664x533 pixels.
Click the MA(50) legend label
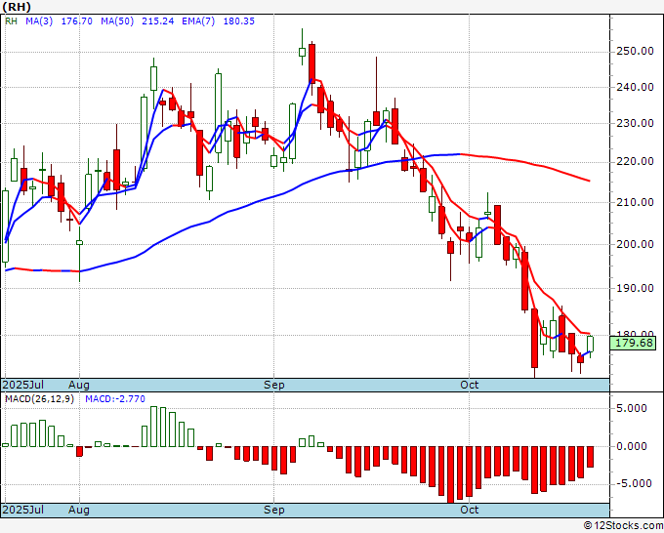click(117, 21)
